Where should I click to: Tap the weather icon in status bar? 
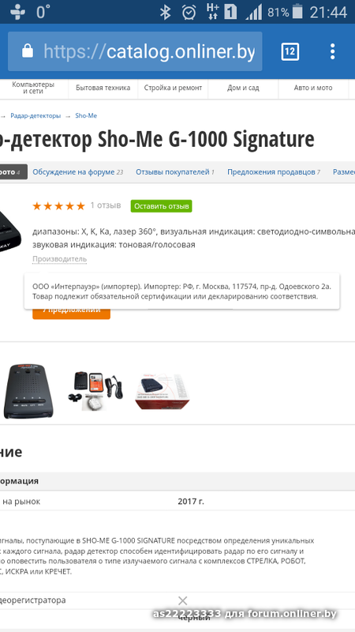(x=17, y=12)
